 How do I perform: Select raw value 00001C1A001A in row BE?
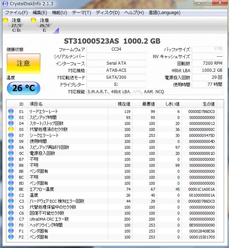point(202,189)
